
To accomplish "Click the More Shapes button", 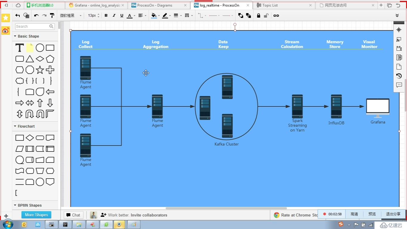I will pos(36,215).
